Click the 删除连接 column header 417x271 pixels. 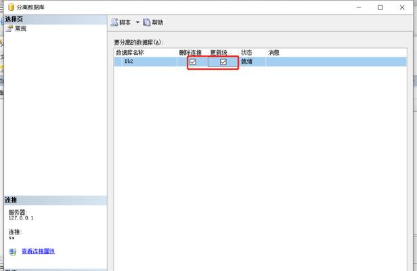point(193,53)
